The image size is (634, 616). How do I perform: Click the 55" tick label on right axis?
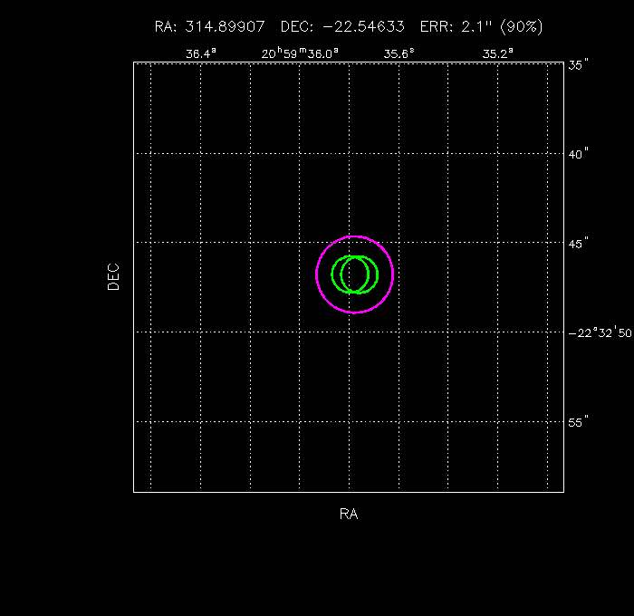(579, 422)
